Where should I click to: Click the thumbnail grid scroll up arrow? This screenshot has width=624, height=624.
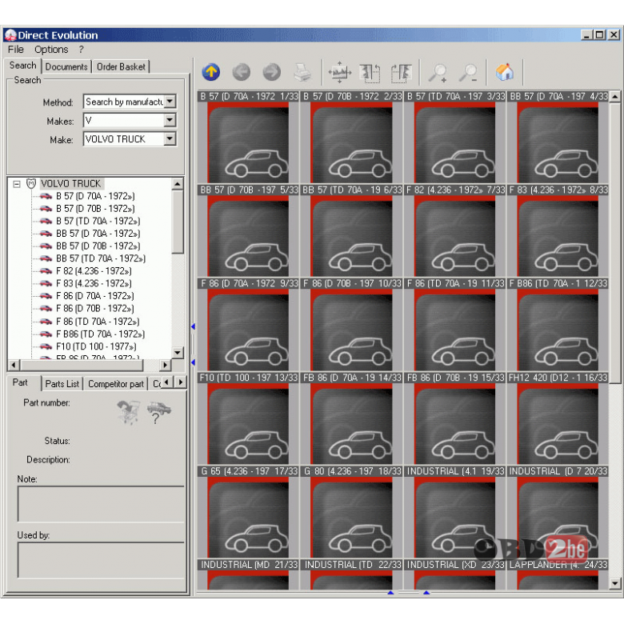click(615, 96)
